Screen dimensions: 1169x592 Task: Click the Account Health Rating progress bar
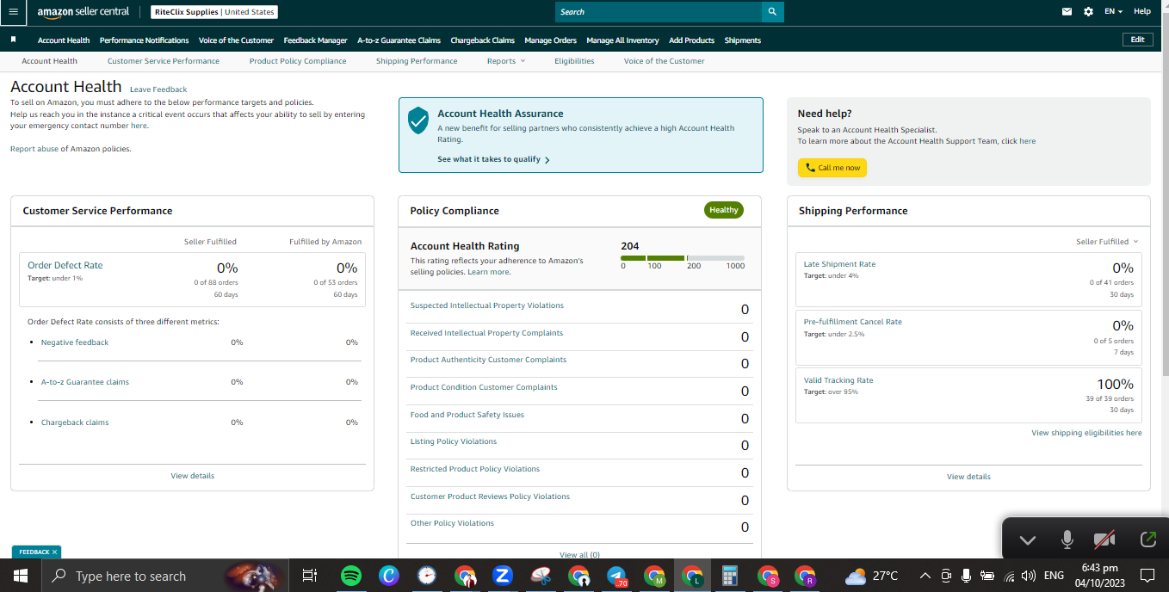[x=683, y=258]
